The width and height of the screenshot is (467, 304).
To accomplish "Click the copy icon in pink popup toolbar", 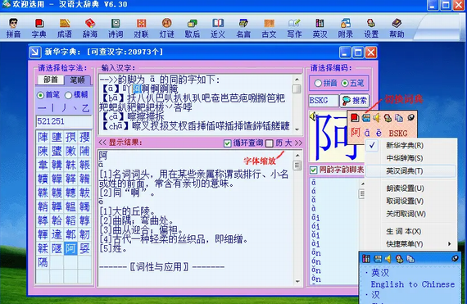I will click(399, 118).
